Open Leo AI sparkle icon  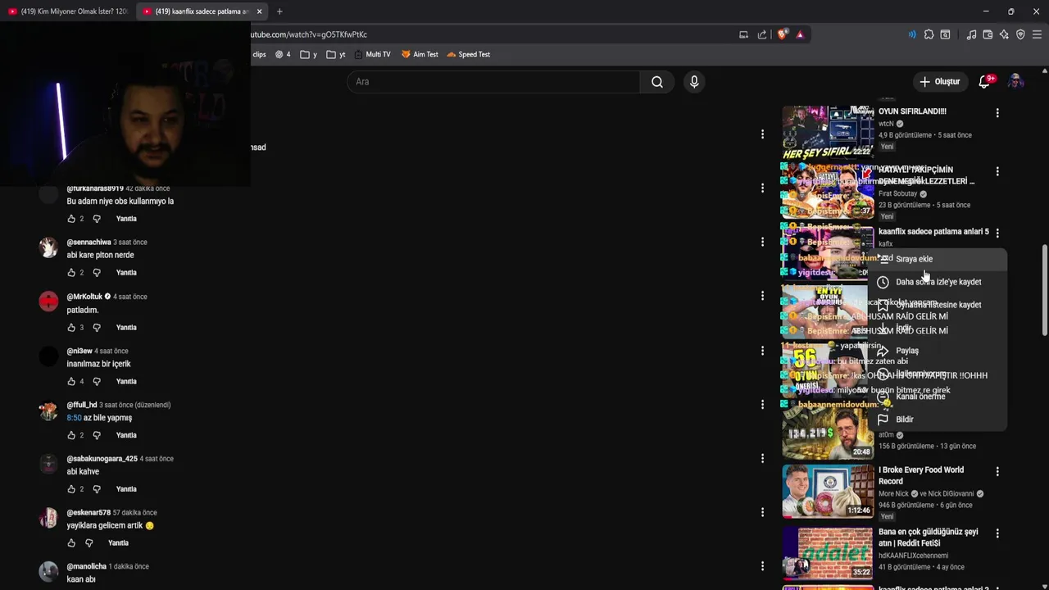pyautogui.click(x=1004, y=34)
